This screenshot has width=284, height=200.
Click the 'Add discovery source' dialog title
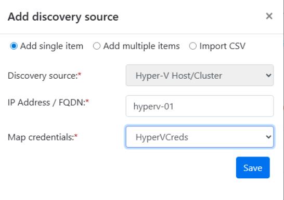(63, 17)
